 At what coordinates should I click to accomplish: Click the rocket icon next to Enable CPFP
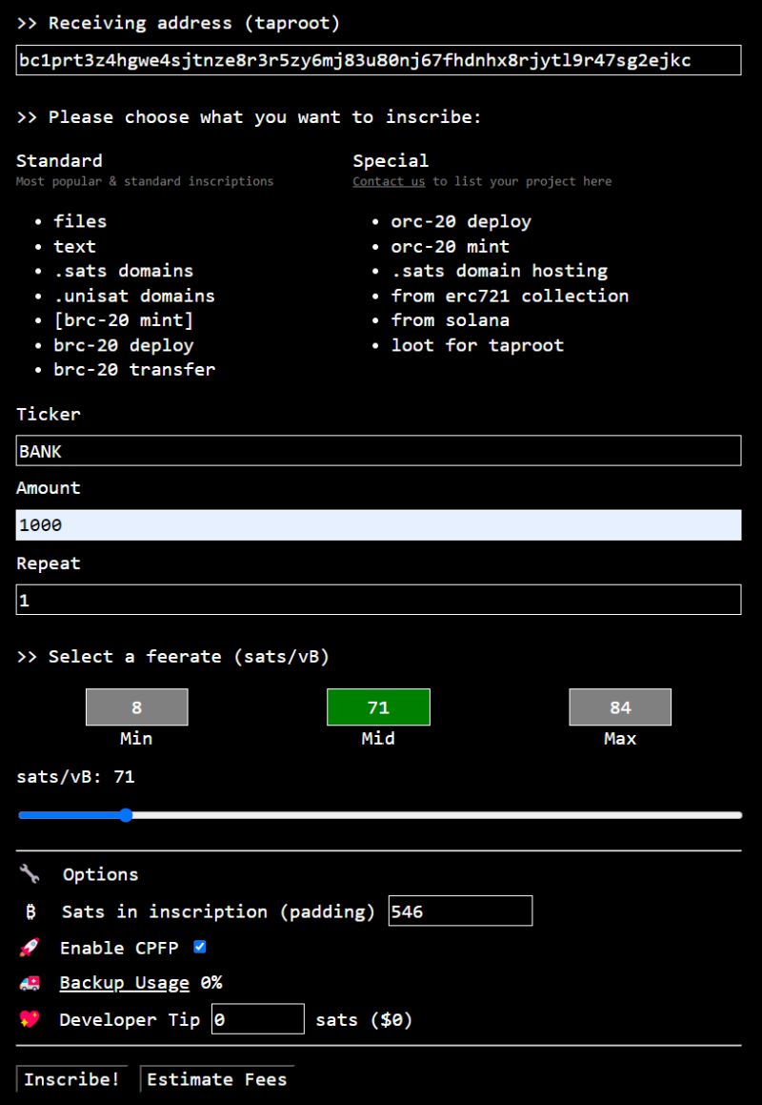pos(29,948)
